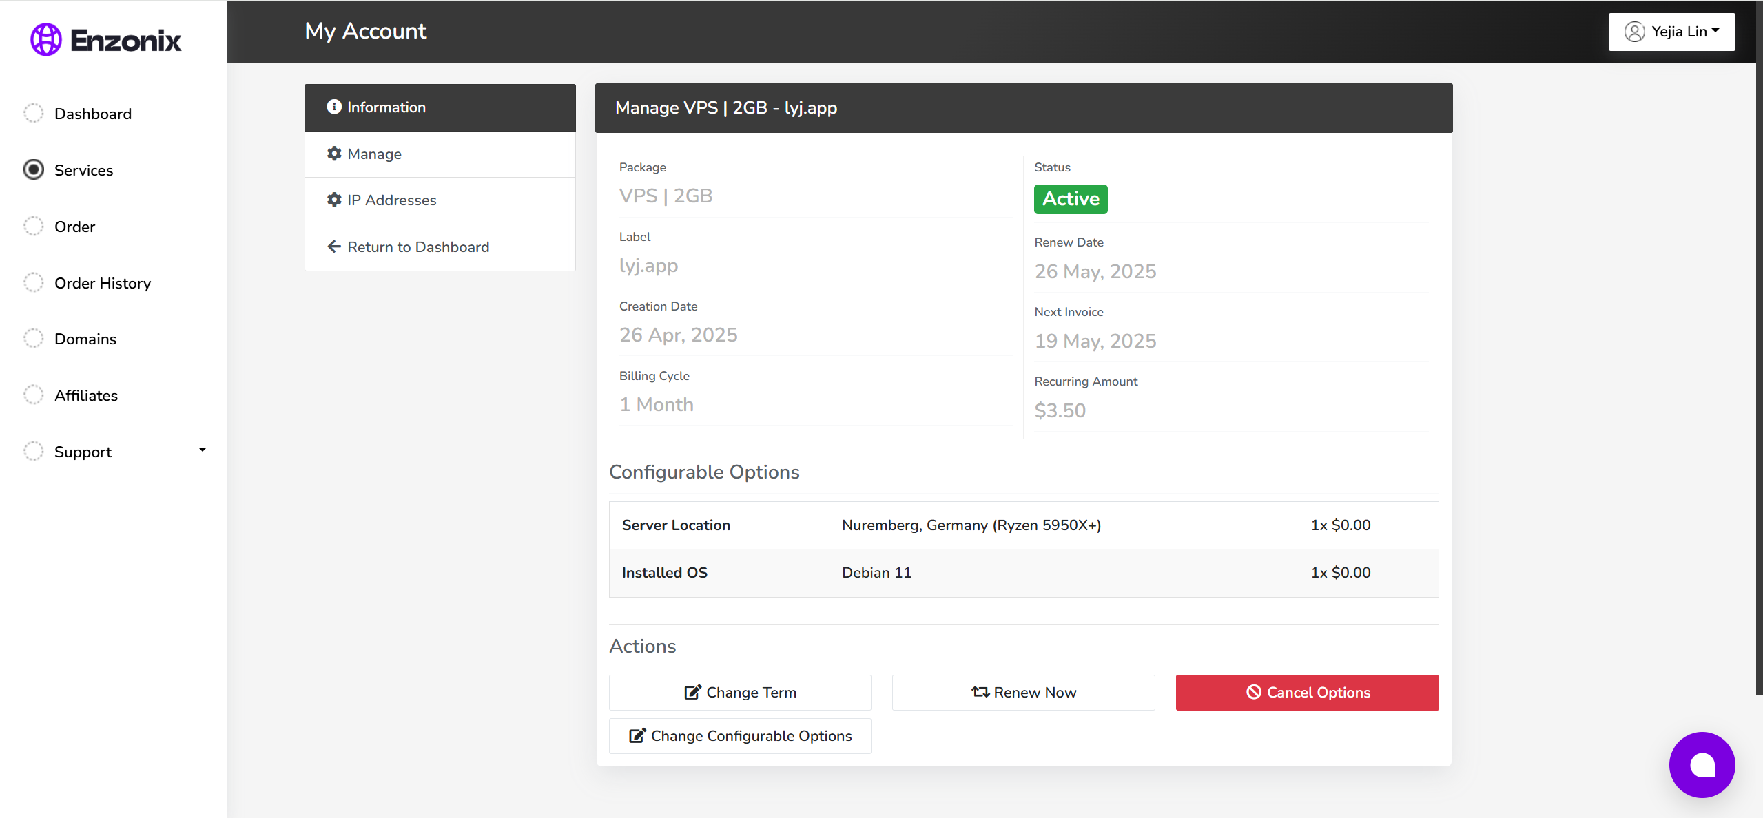Select the Domains sidebar radio circle
The image size is (1763, 818).
pyautogui.click(x=33, y=338)
